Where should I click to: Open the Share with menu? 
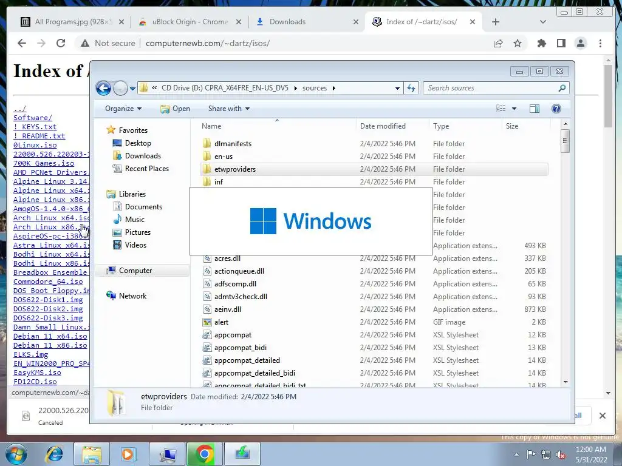point(229,109)
